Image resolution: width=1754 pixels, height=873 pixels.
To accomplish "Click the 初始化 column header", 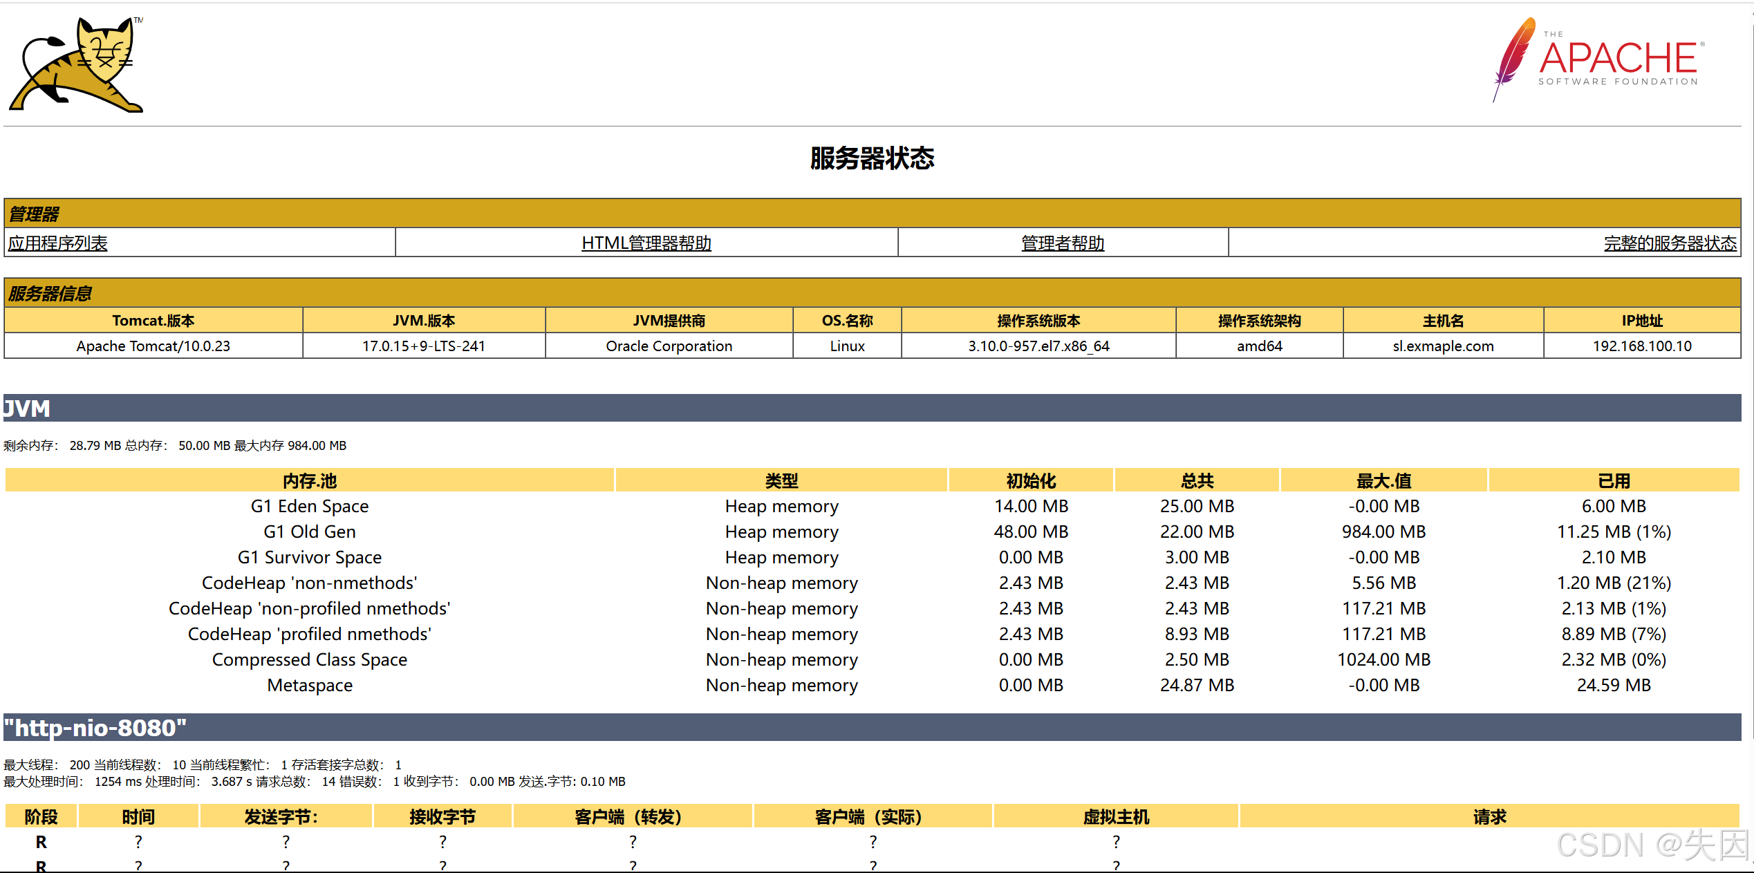I will coord(1031,480).
